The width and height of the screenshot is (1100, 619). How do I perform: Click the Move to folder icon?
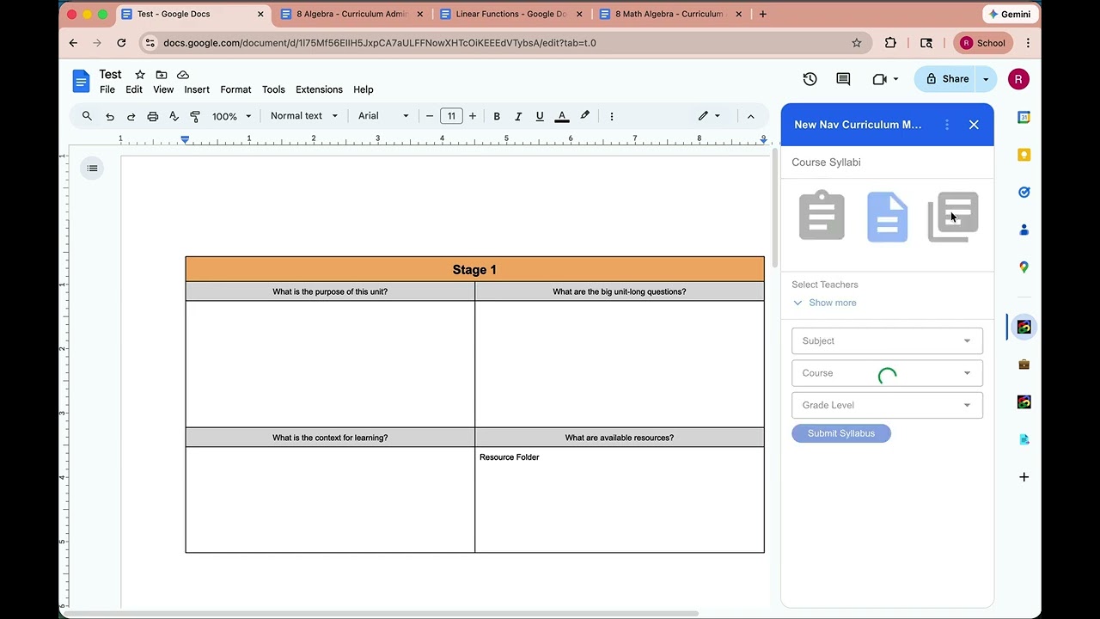(162, 75)
